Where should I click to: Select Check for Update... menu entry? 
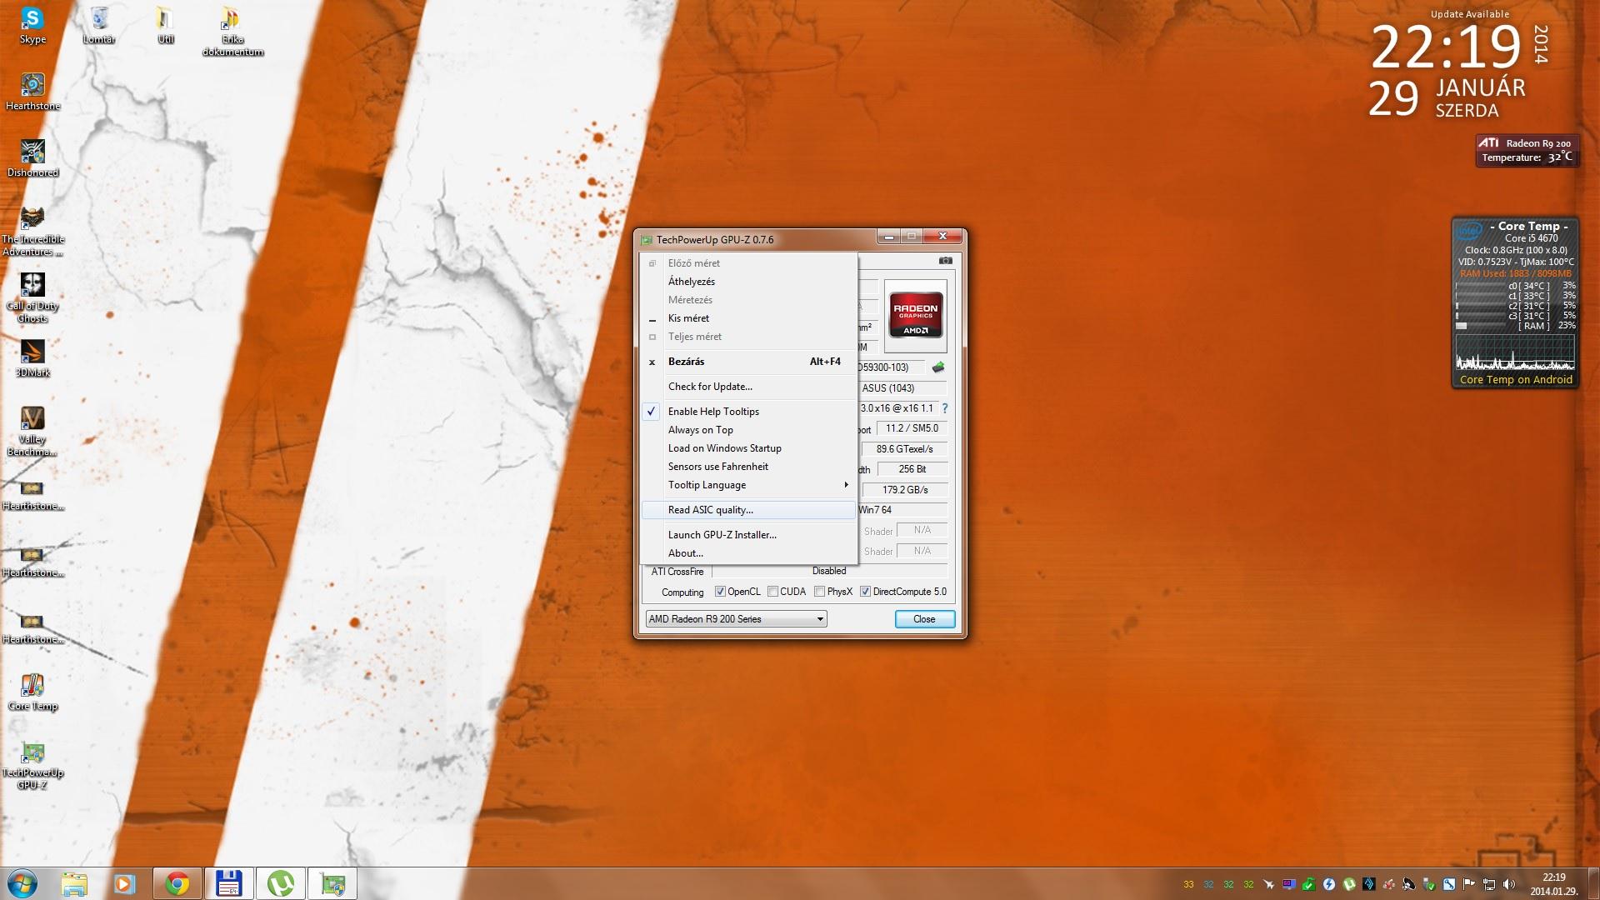pos(748,387)
